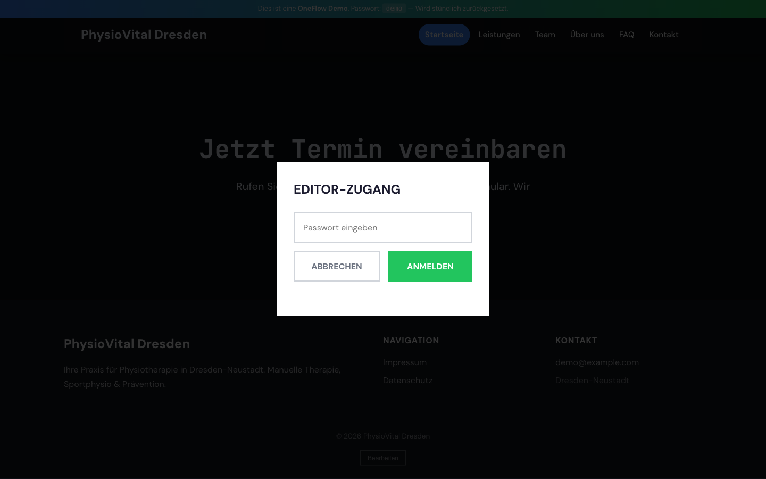Click the copyright notice © 2026 PhysioVital Dresden
The height and width of the screenshot is (479, 766).
[383, 436]
